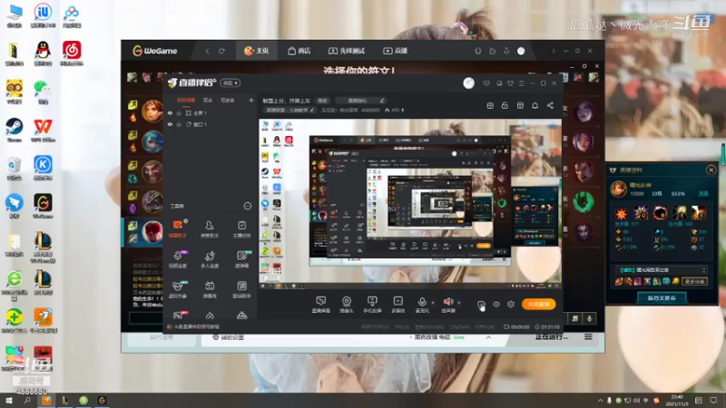Select the 窗口1 source row
Screen dimensions: 726x408
tap(210, 124)
